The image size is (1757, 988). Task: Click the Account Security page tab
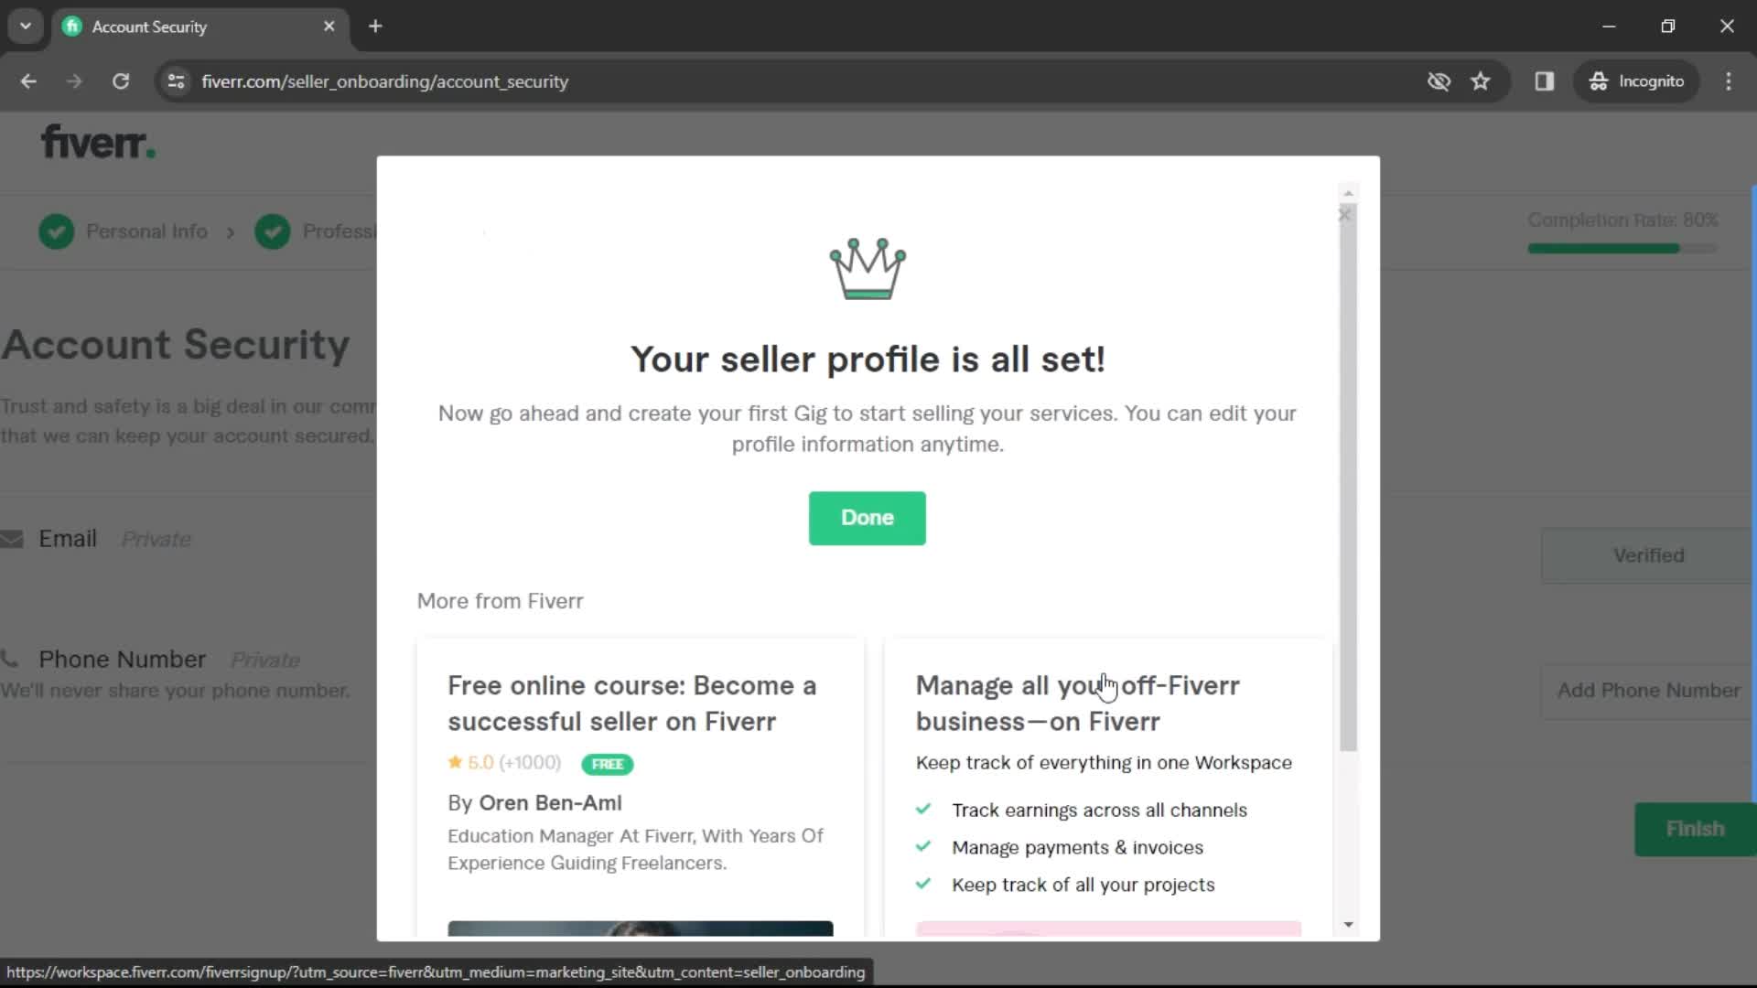(201, 27)
